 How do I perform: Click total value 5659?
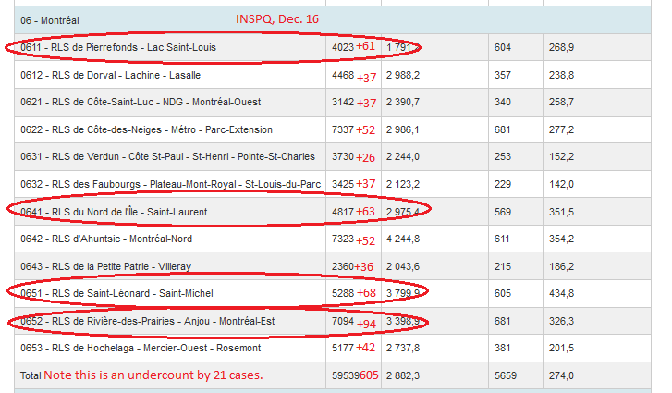[506, 375]
